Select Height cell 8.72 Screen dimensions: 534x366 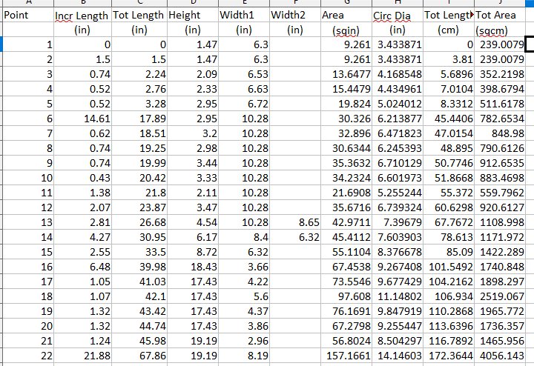(x=193, y=252)
